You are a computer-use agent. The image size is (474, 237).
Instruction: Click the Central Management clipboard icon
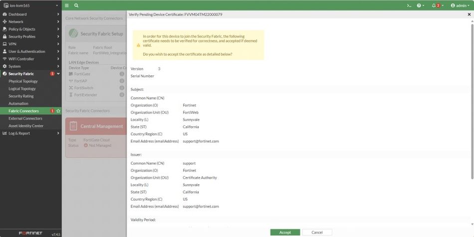pos(73,126)
